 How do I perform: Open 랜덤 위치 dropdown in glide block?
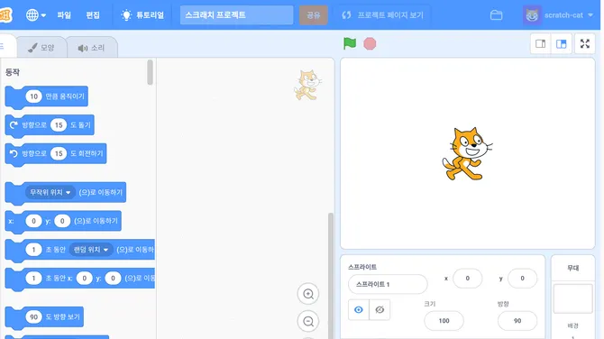click(91, 250)
